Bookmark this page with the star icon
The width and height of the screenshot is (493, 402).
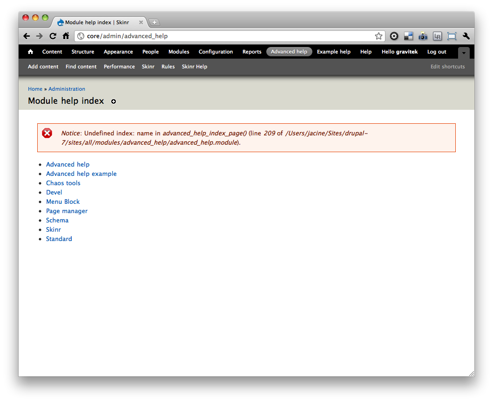click(x=378, y=36)
